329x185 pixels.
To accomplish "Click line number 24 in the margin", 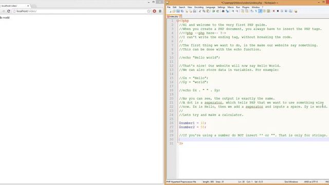I will click(171, 115).
